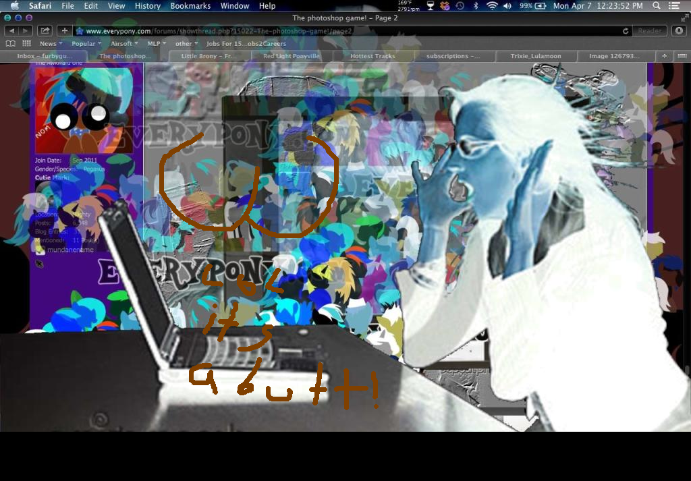Open the Share menu button
The height and width of the screenshot is (481, 691).
45,31
